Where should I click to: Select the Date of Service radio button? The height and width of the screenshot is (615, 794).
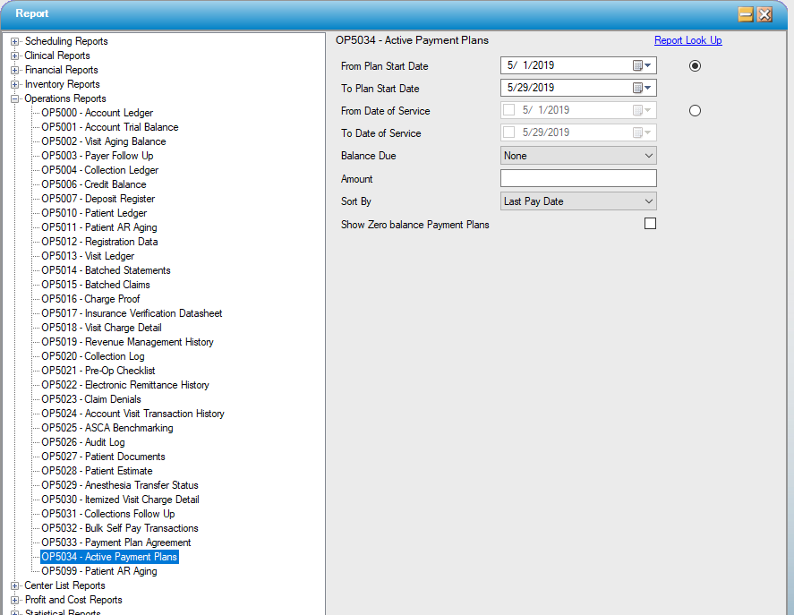pyautogui.click(x=696, y=111)
